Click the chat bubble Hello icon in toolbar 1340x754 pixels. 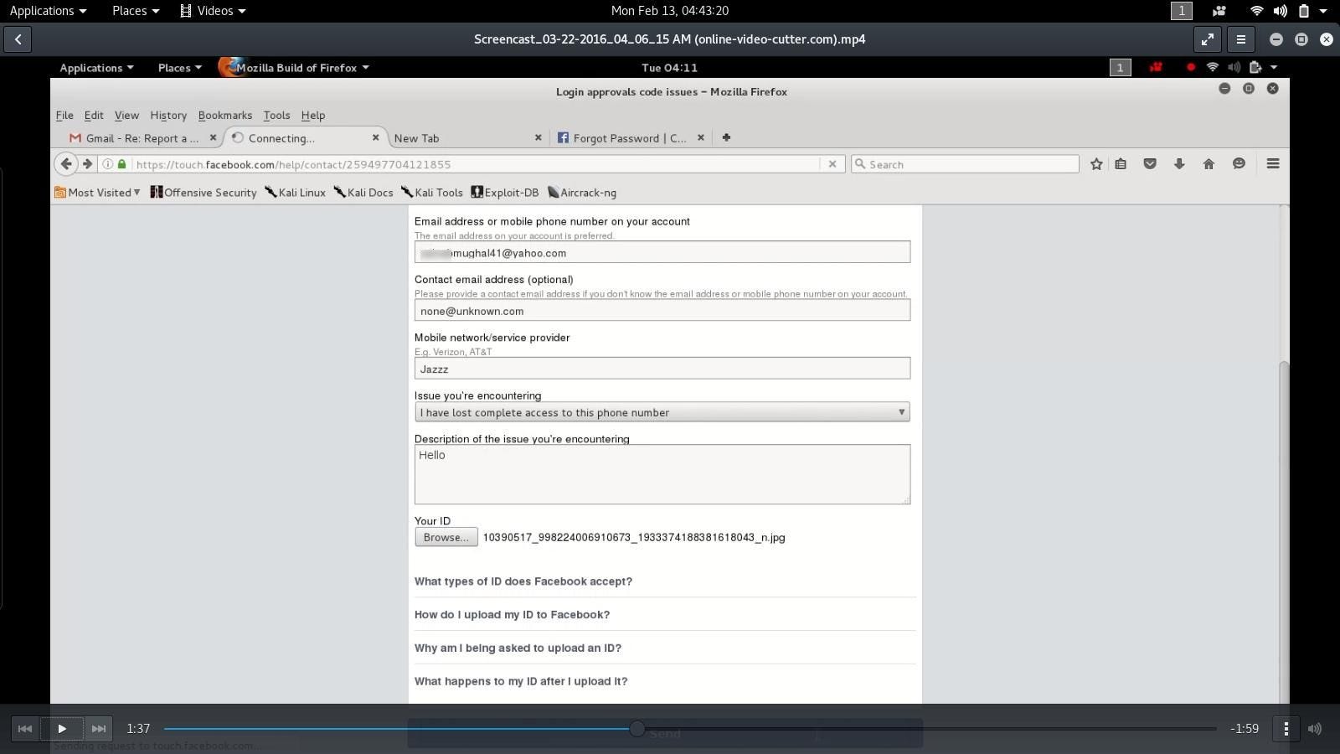click(x=1239, y=164)
